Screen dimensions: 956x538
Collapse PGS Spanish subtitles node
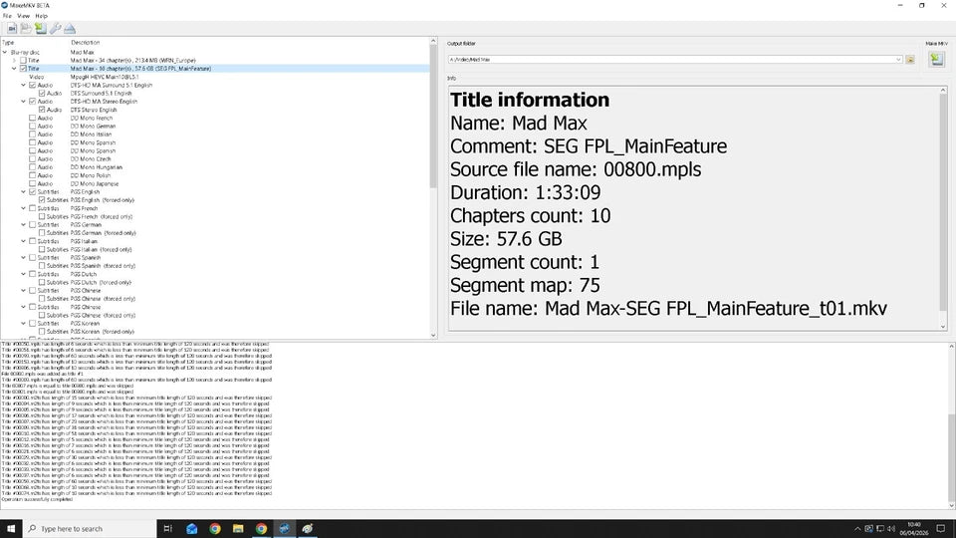click(23, 258)
